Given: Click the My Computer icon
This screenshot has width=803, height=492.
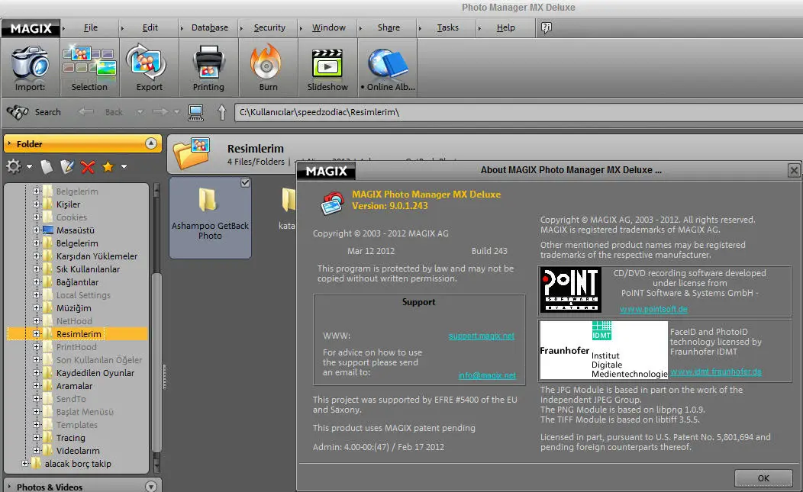Looking at the screenshot, I should pyautogui.click(x=195, y=112).
